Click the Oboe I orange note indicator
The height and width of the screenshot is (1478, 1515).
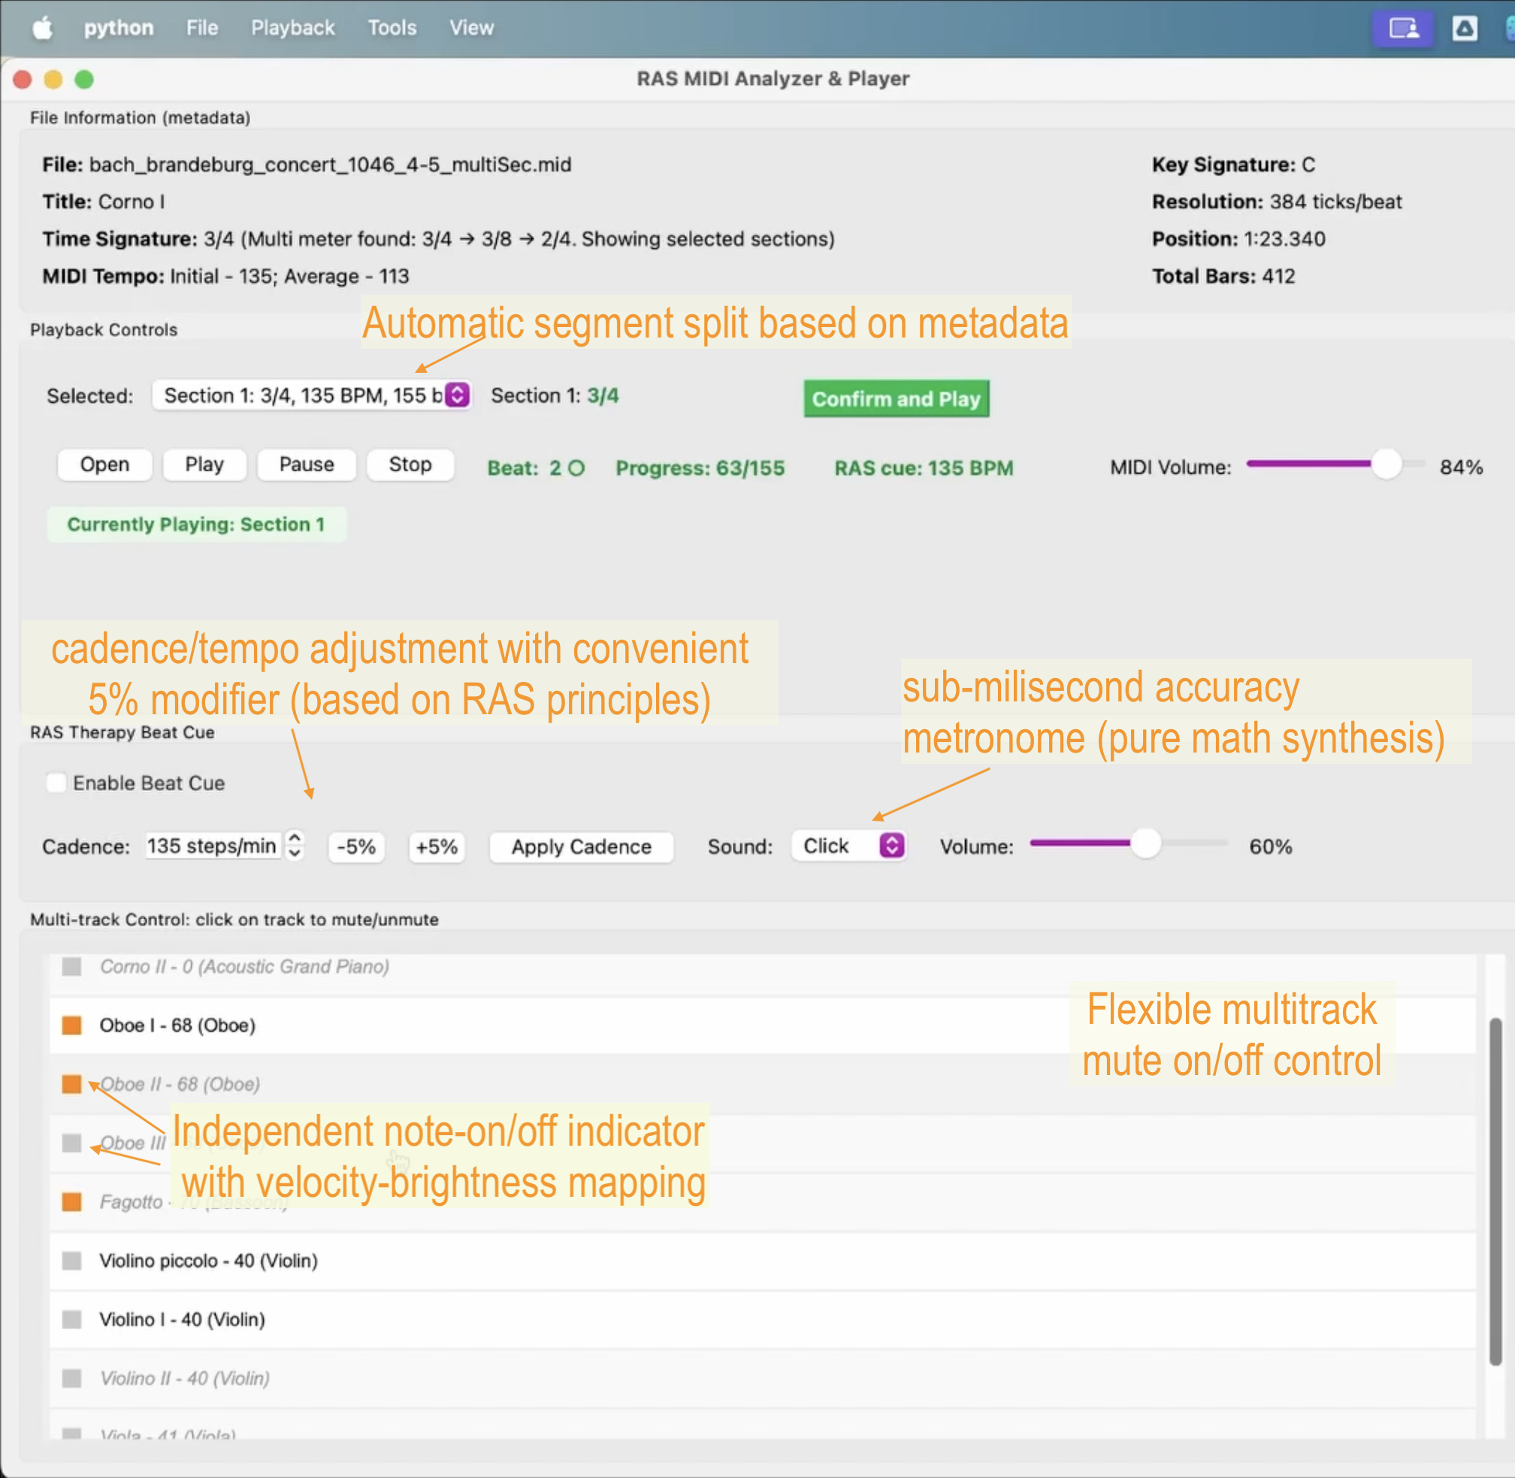(71, 1025)
